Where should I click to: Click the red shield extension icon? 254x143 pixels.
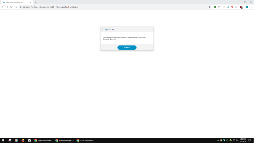(x=232, y=7)
